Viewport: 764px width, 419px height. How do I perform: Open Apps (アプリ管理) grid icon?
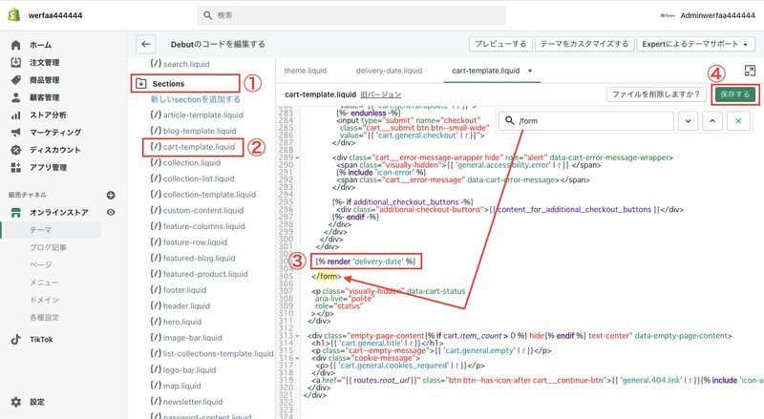15,168
